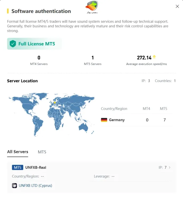Click the 272.14 execution speed value
183x201 pixels.
[x=144, y=58]
